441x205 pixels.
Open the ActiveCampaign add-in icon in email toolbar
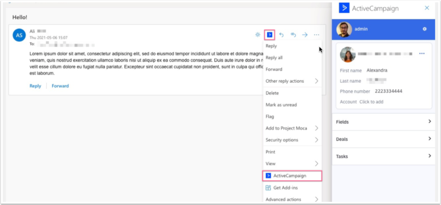point(270,35)
